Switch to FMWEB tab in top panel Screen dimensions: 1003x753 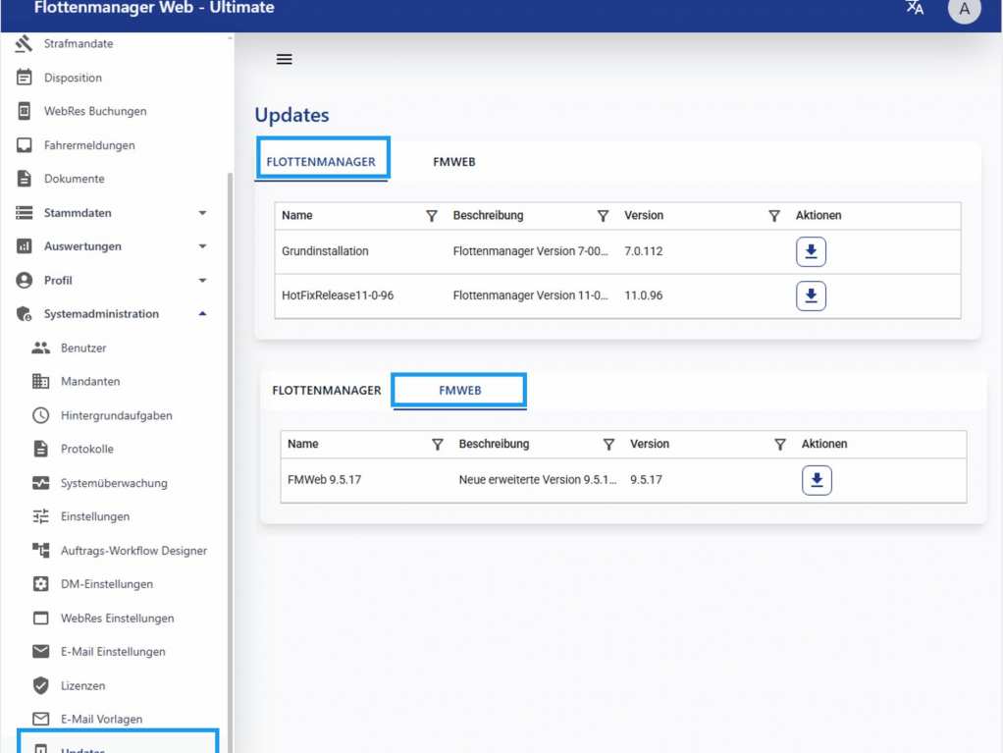(454, 162)
